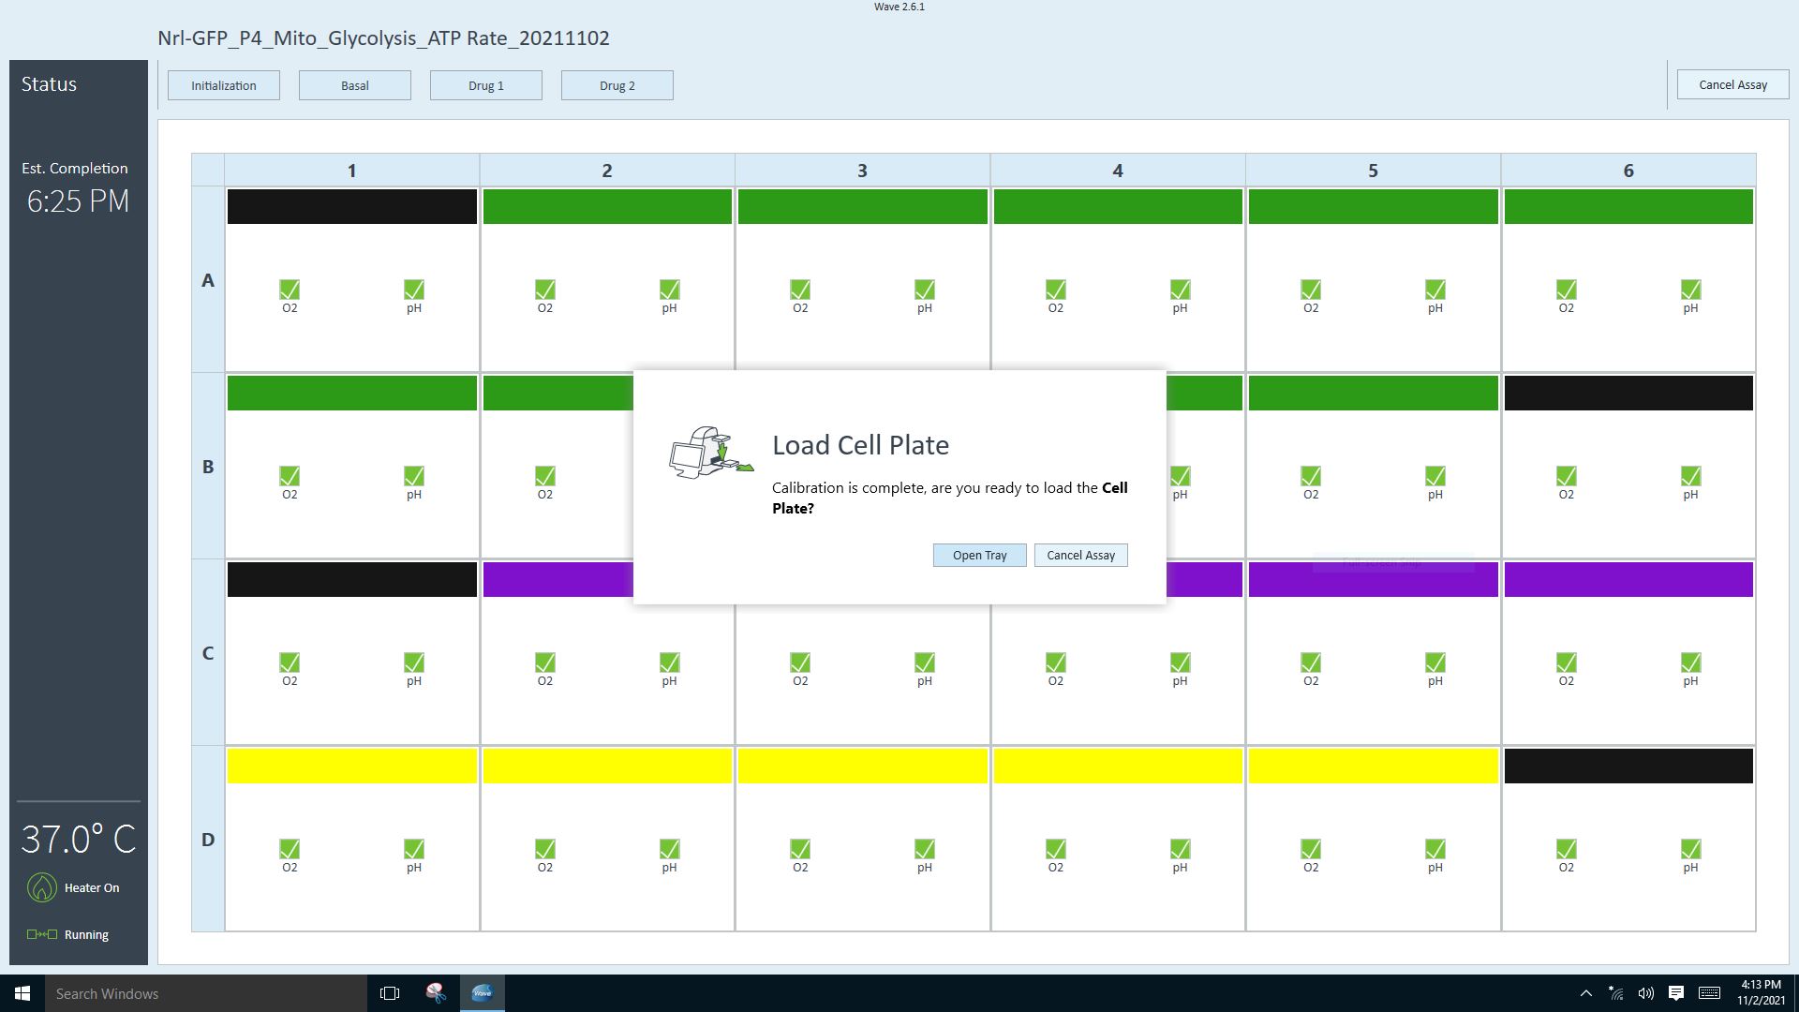
Task: Open the Action Center notification icon
Action: click(x=1676, y=993)
